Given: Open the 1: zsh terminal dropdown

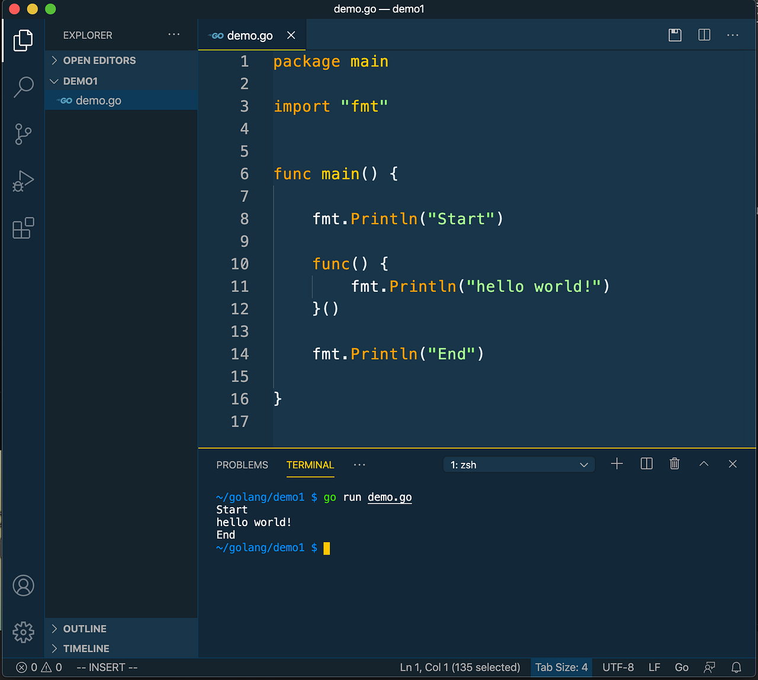Looking at the screenshot, I should (x=518, y=465).
